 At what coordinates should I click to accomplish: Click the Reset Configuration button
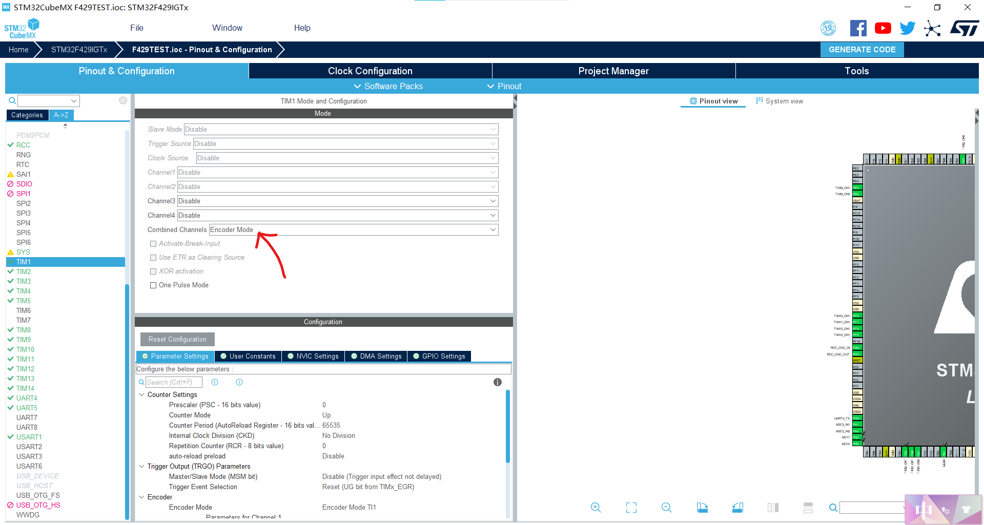click(177, 339)
